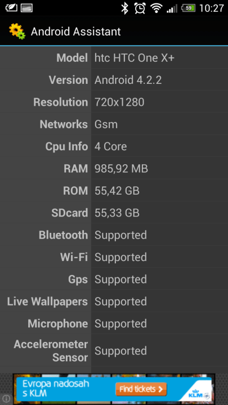228x405 pixels.
Task: Select the Model row htc HTC One X+
Action: tap(114, 58)
